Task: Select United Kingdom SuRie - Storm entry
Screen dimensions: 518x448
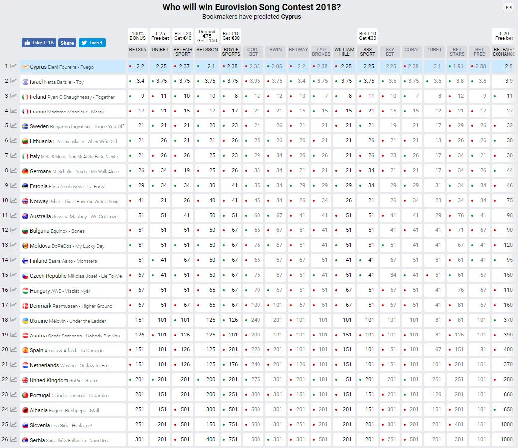Action: [x=73, y=380]
